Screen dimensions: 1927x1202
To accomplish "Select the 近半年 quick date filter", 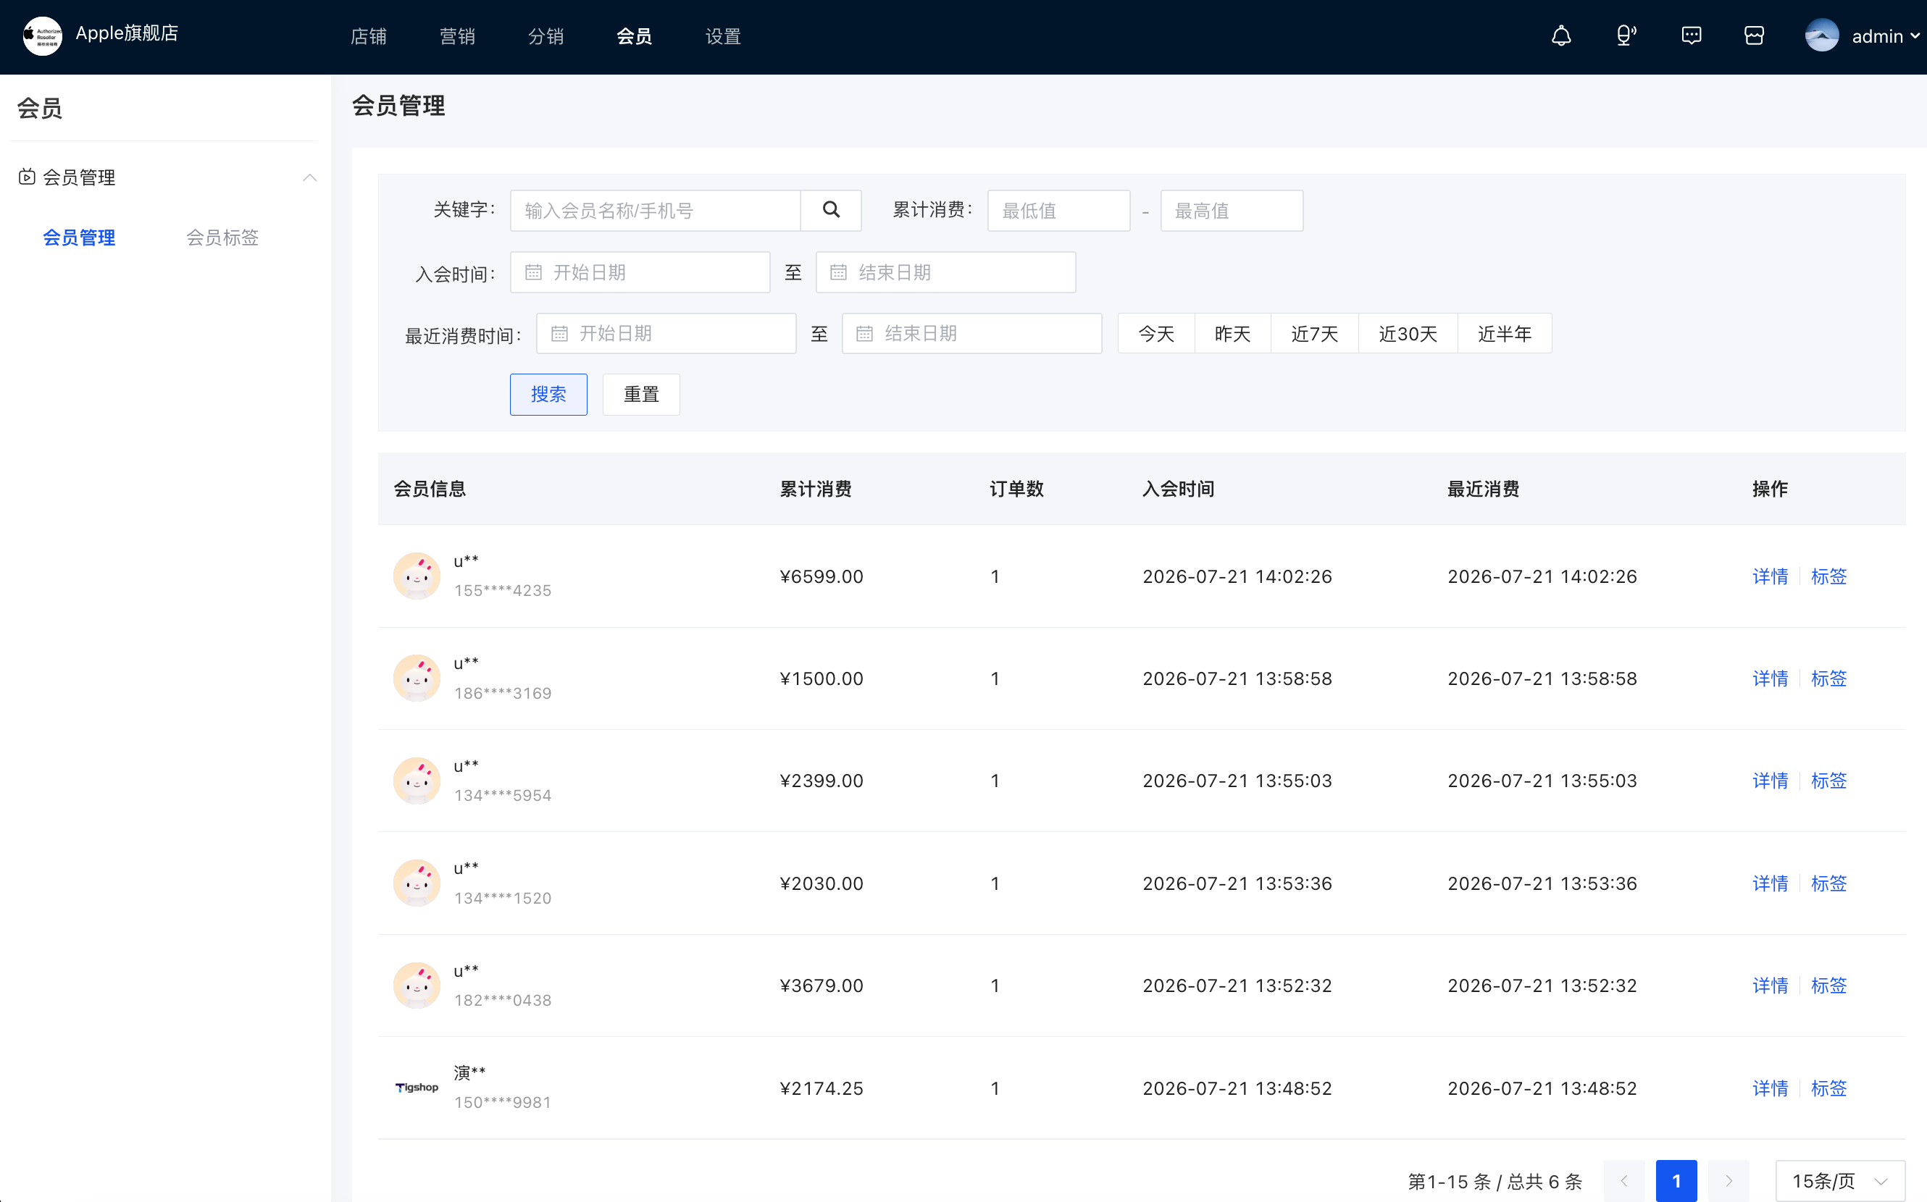I will coord(1505,333).
